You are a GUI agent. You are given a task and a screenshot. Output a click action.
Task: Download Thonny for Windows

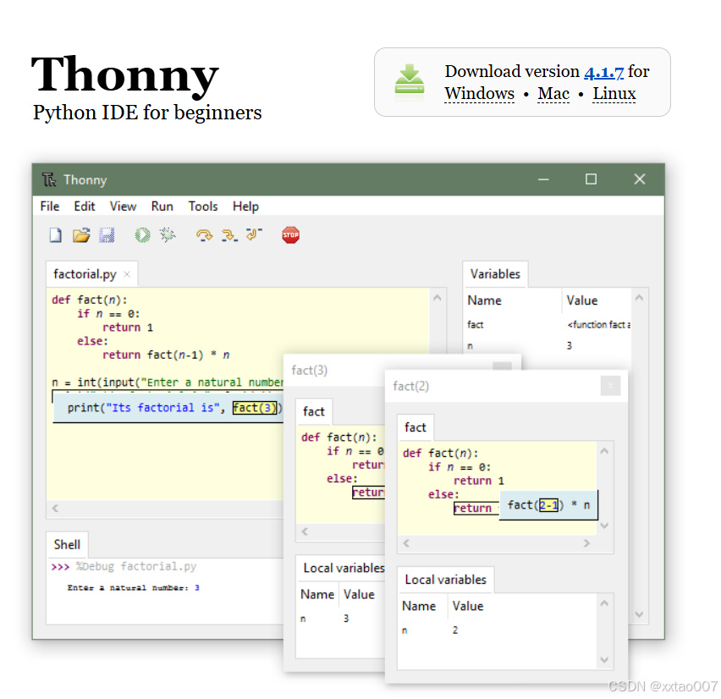pos(479,94)
